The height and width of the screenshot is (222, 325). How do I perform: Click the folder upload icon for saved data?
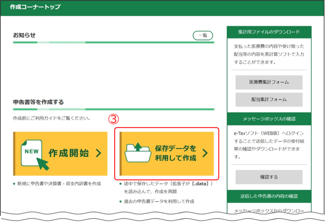click(x=137, y=153)
